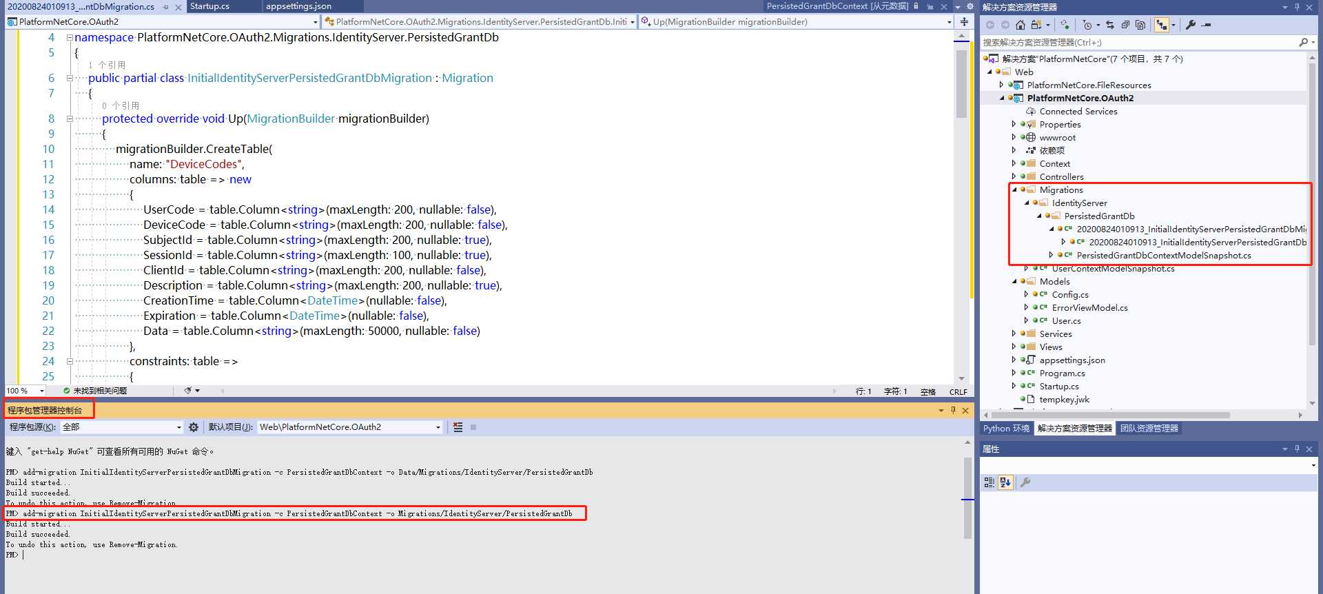Click '1 个引用' CodeLens above class
Image resolution: width=1323 pixels, height=594 pixels.
(107, 65)
